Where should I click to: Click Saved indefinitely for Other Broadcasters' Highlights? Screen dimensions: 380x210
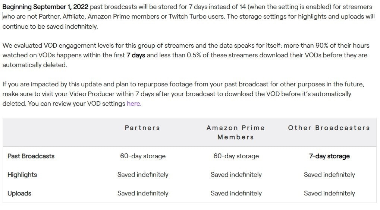(329, 175)
